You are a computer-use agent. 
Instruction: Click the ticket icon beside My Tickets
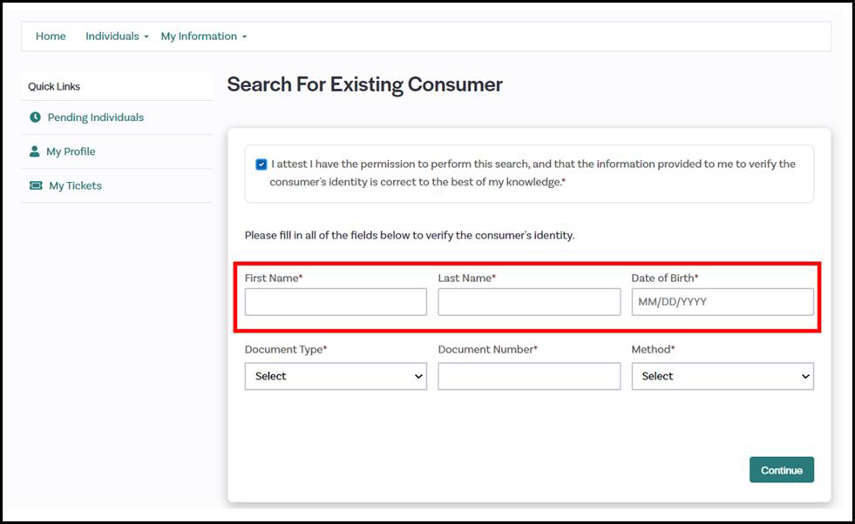(x=36, y=185)
